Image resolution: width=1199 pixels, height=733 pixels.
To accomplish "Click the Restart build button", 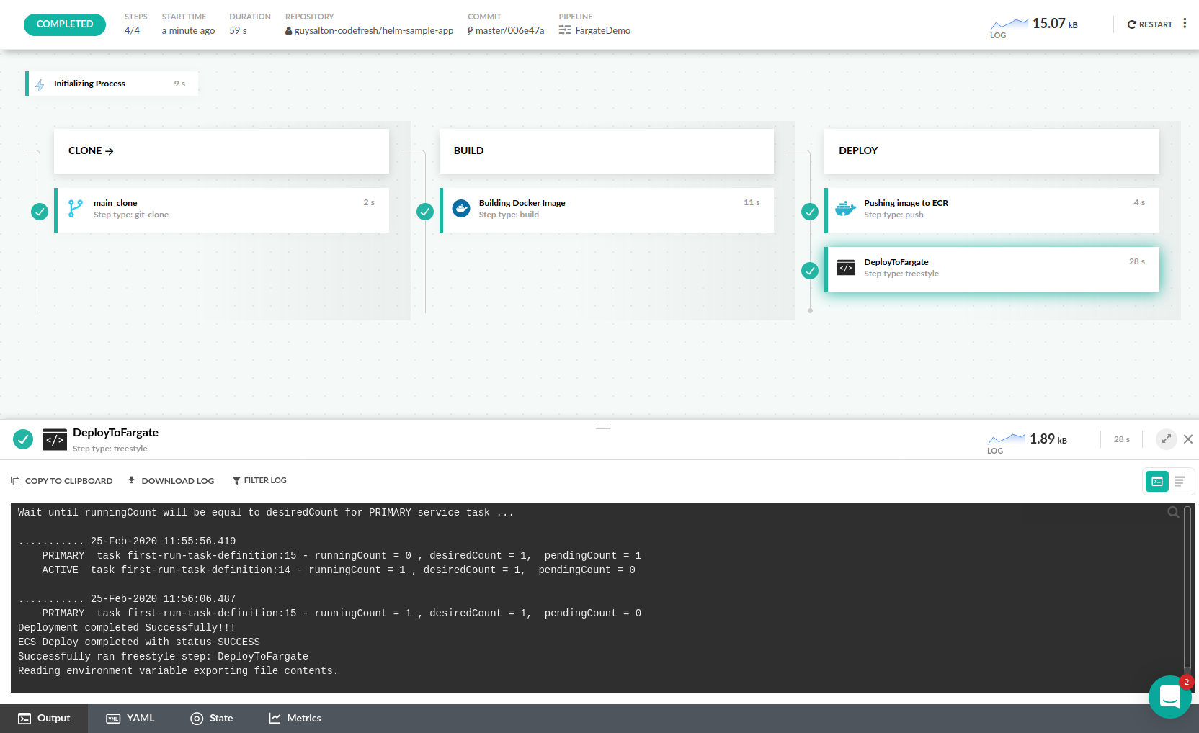I will click(1150, 24).
